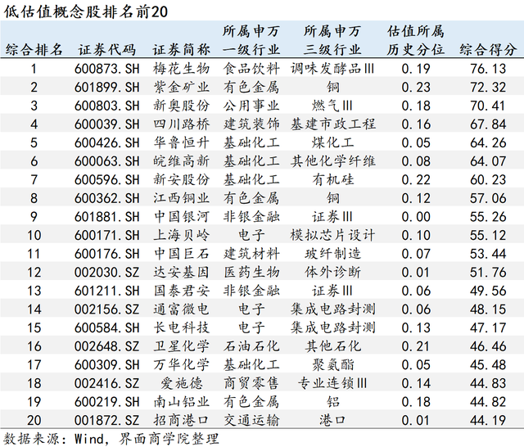524x447 pixels.
Task: Click stock code 001872.SZ
Action: [x=107, y=420]
